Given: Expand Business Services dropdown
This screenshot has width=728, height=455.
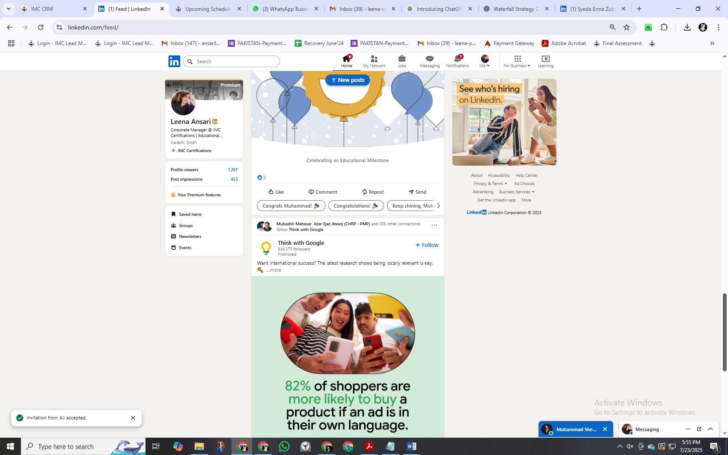Looking at the screenshot, I should tap(517, 192).
